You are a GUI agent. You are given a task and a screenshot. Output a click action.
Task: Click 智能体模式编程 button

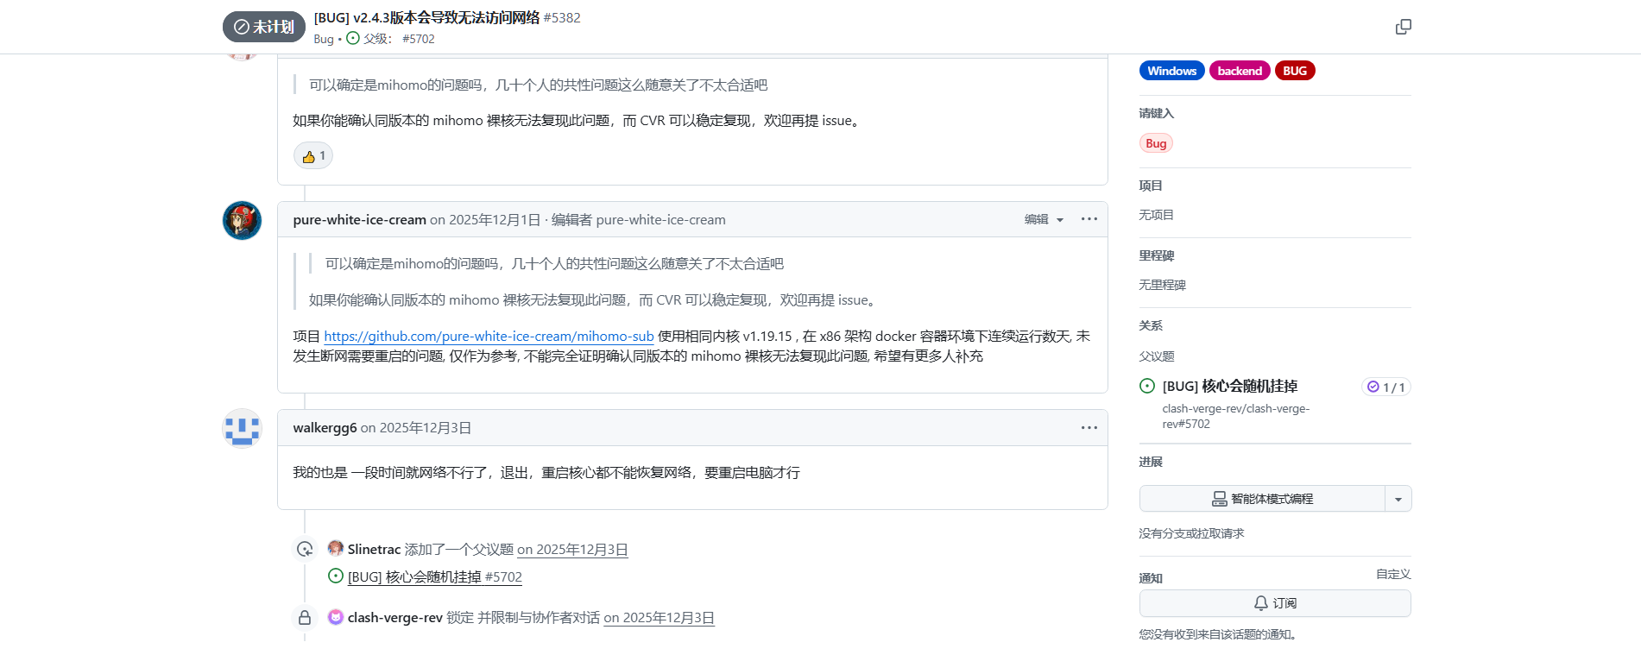pos(1262,499)
